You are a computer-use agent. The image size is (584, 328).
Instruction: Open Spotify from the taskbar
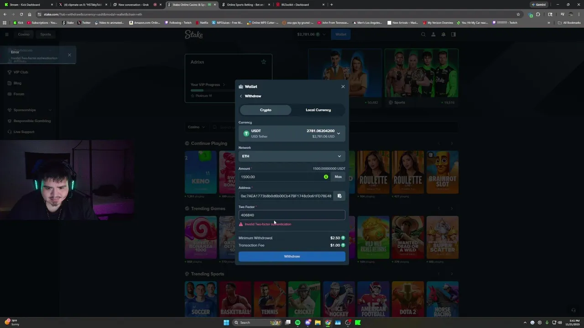coord(297,323)
